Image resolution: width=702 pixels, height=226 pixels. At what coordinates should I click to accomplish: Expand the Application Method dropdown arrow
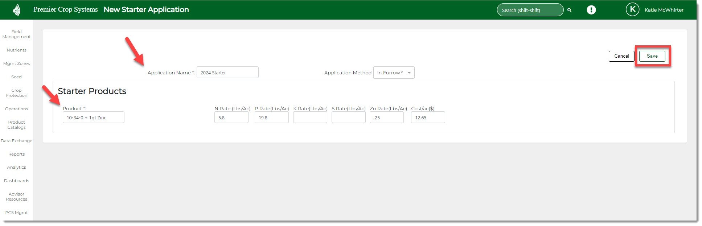(409, 73)
